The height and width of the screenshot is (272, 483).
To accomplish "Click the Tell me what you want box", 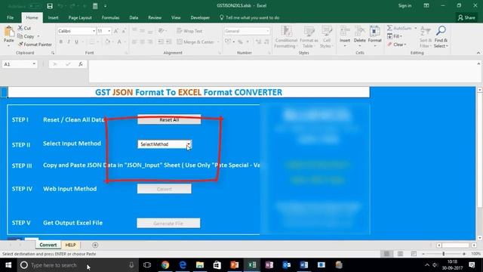I will pyautogui.click(x=250, y=17).
